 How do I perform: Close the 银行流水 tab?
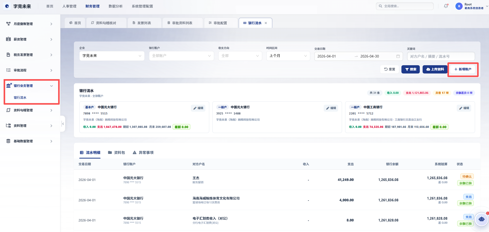pos(266,23)
